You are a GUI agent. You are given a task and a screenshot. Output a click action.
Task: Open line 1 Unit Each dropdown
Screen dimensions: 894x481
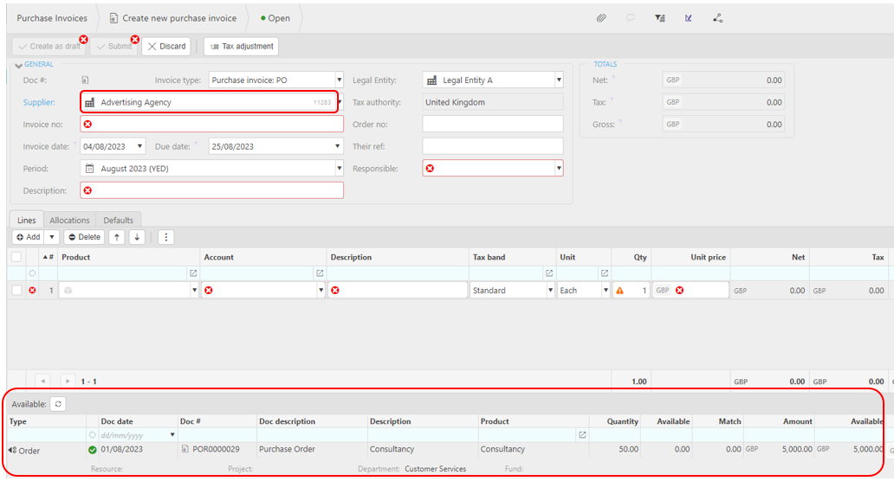click(x=606, y=291)
